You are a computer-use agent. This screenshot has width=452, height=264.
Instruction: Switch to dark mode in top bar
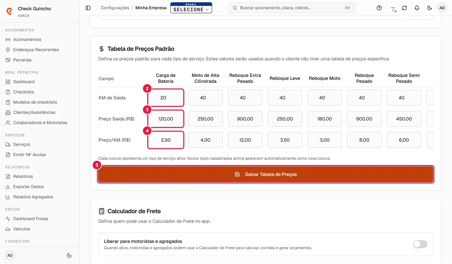[429, 8]
